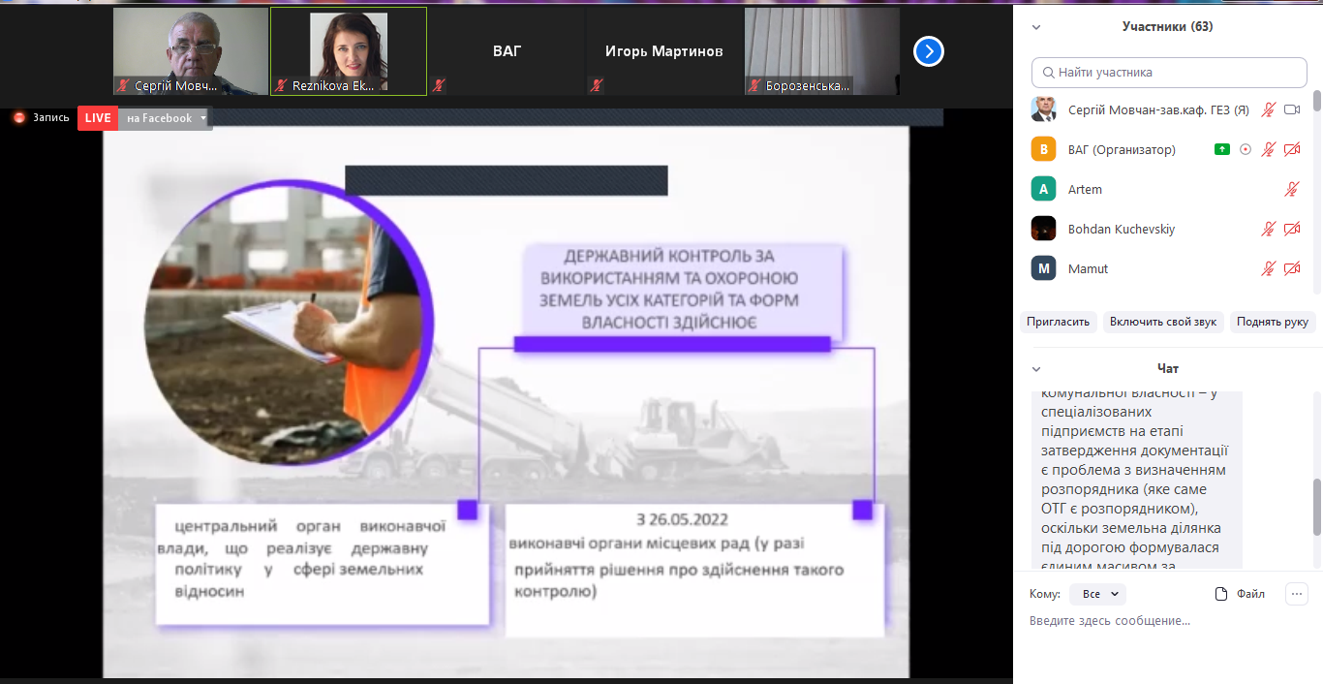Collapse the Участники (63) panel
The width and height of the screenshot is (1323, 684).
(x=1036, y=27)
